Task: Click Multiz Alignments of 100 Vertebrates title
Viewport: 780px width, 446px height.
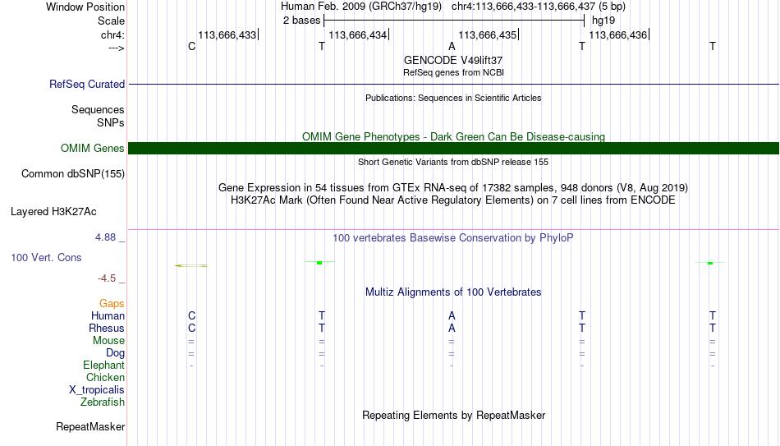Action: pos(453,292)
